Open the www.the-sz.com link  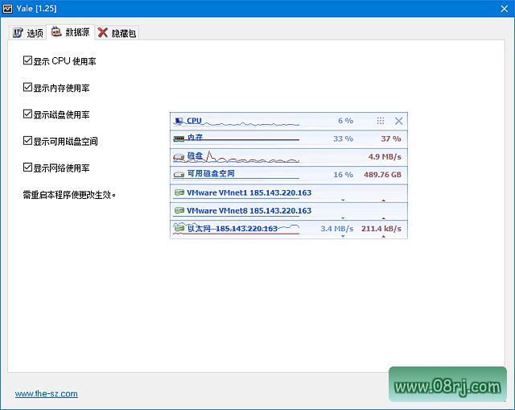pos(47,394)
